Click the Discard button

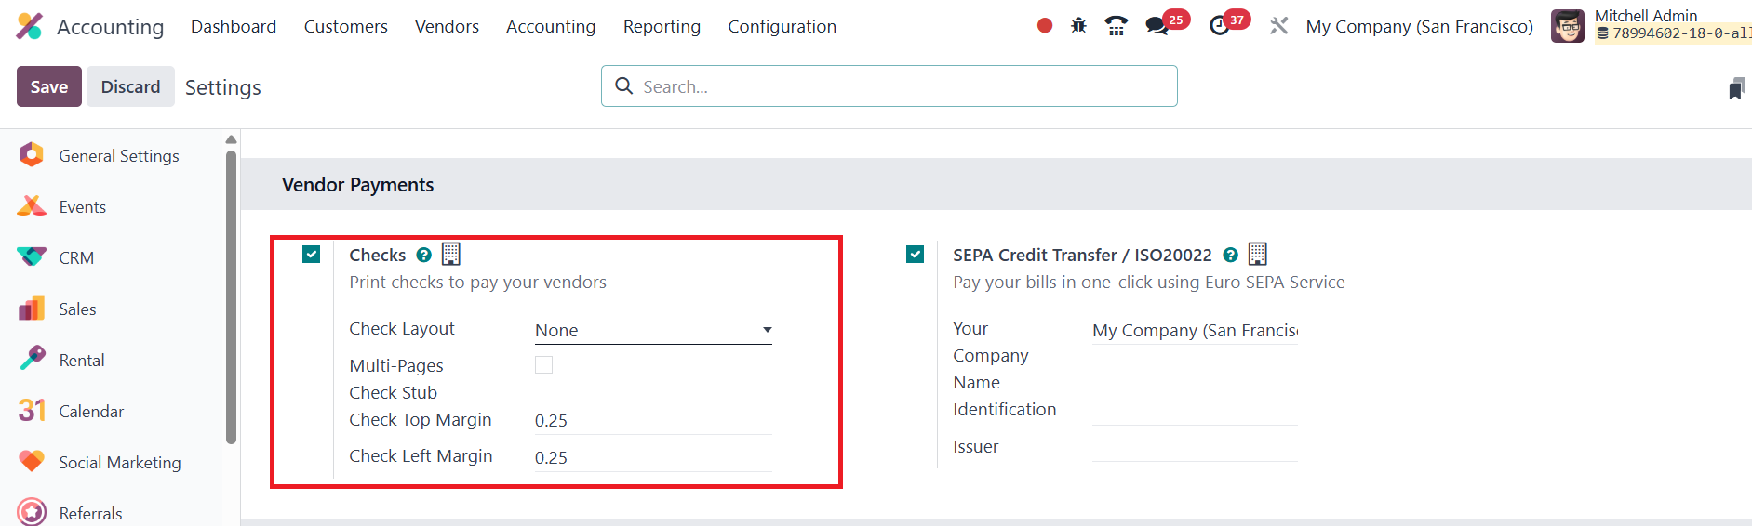[x=130, y=86]
